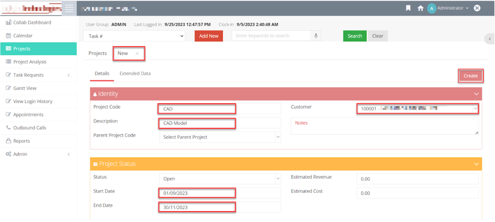This screenshot has width=495, height=222.
Task: Collapse the Project Status section
Action: point(476,164)
